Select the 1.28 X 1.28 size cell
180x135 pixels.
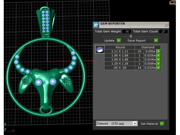coord(120,64)
